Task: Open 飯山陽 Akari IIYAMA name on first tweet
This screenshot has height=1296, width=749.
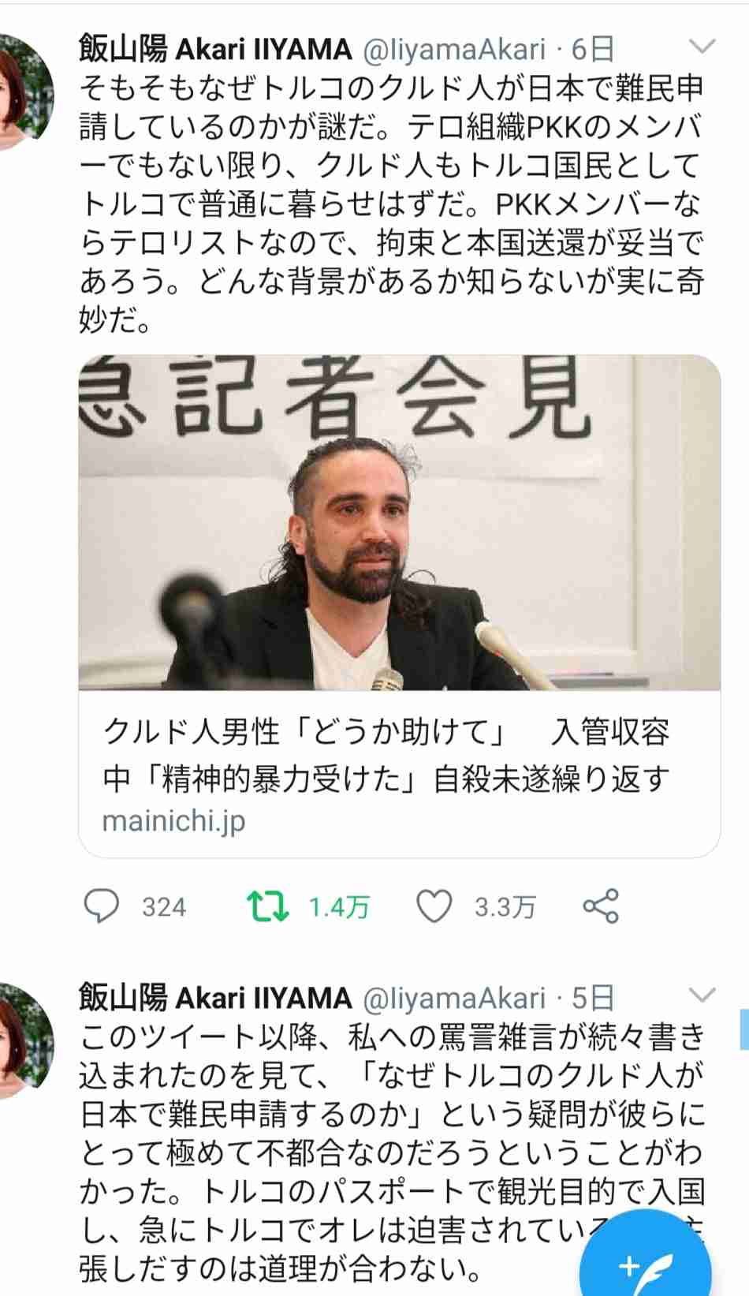Action: click(214, 49)
